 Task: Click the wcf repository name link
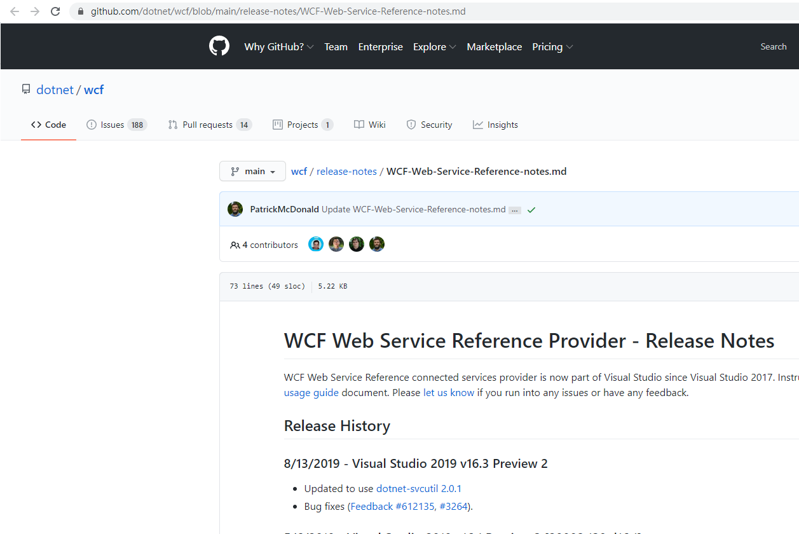tap(93, 90)
